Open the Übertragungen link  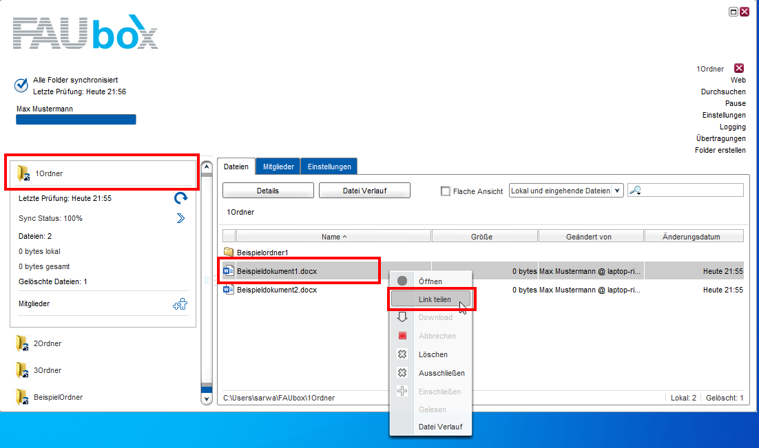(x=720, y=138)
